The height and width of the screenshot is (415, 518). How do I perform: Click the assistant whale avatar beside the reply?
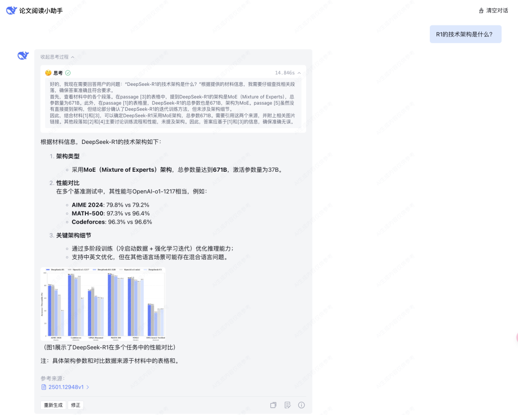coord(23,56)
